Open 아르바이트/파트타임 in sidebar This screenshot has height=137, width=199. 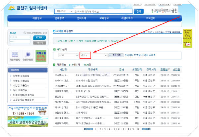pos(23,95)
